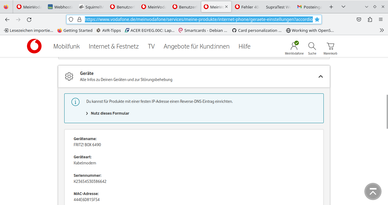Image resolution: width=388 pixels, height=205 pixels.
Task: Click the bookmark star in address bar
Action: coord(317,19)
